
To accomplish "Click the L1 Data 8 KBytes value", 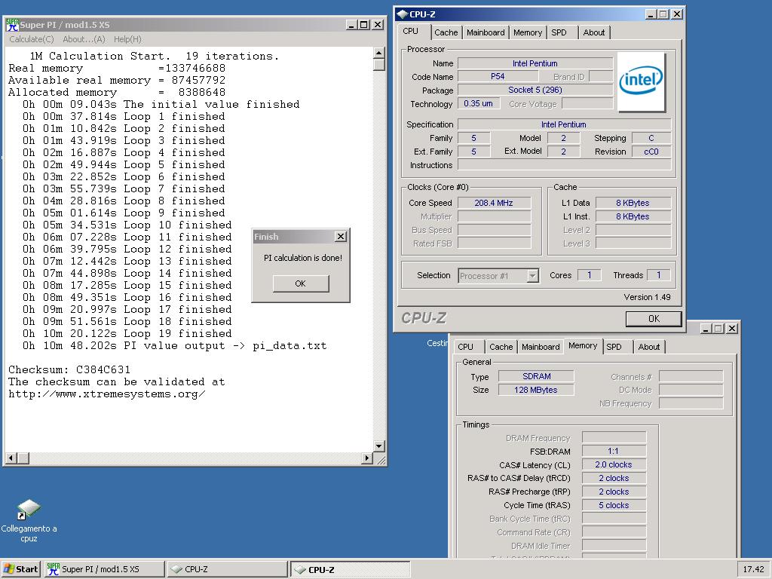I will (633, 203).
